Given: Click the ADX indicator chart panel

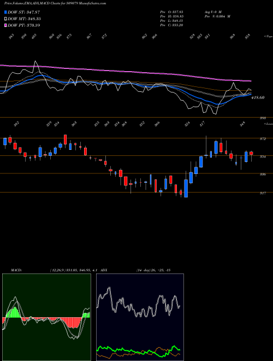Looking at the screenshot, I should (140, 317).
